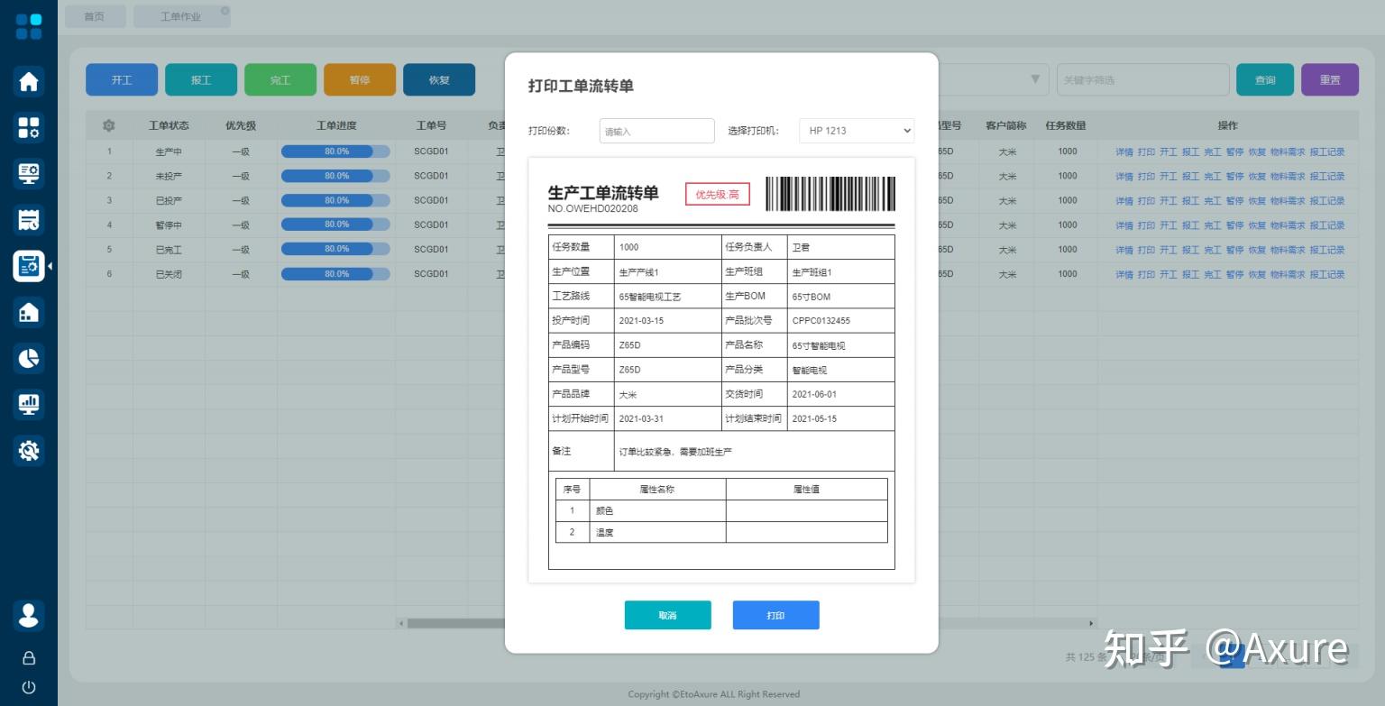Click inside the 打印份数 input field
Viewport: 1385px width, 706px height.
click(656, 130)
